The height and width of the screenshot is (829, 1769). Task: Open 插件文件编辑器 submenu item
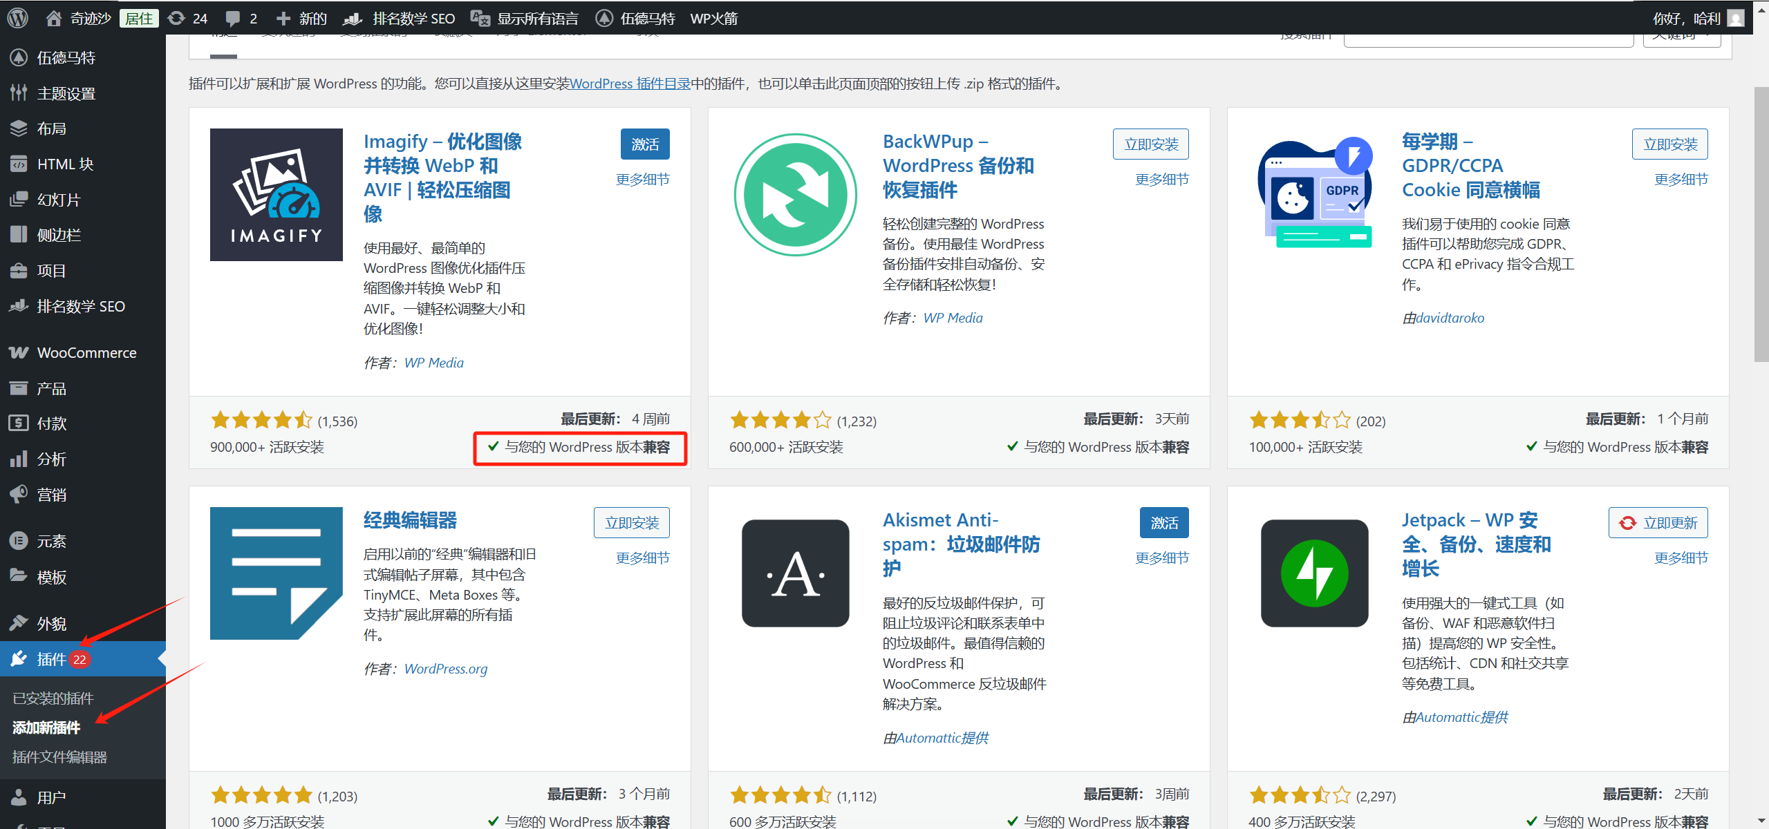click(x=59, y=757)
